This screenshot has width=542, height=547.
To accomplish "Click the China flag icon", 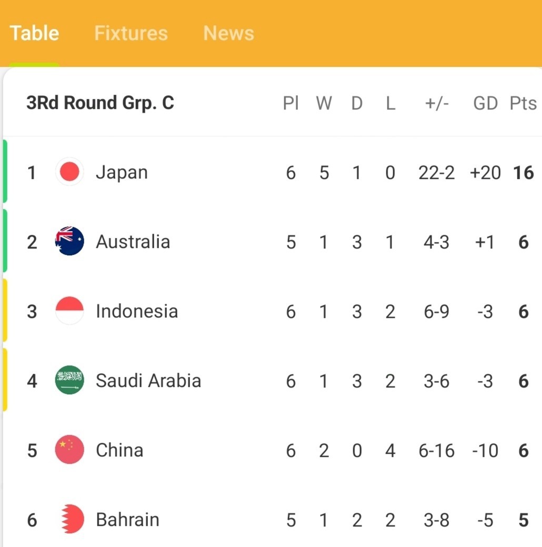I will (x=69, y=449).
